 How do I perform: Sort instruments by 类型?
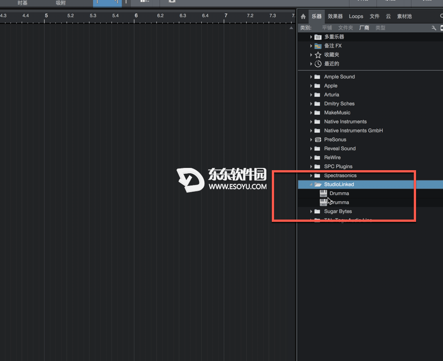click(x=380, y=28)
